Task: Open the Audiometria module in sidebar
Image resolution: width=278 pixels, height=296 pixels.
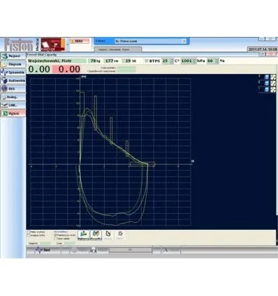Action: tap(13, 81)
